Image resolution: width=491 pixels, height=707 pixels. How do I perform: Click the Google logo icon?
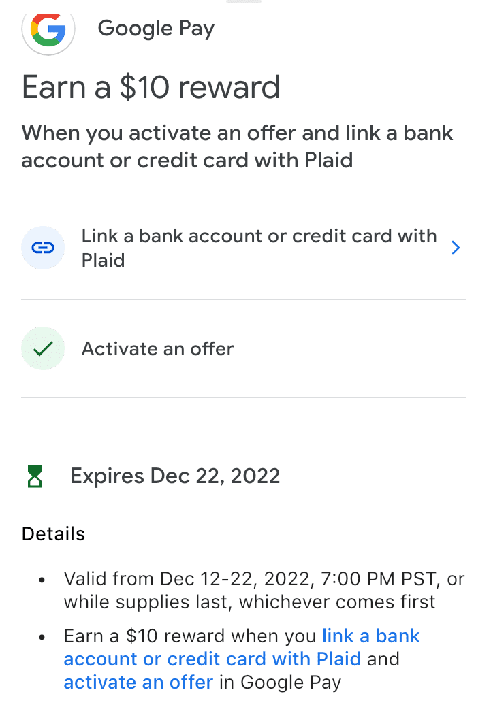click(48, 28)
